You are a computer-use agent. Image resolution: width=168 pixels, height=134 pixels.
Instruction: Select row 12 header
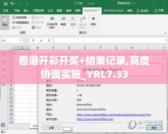pyautogui.click(x=11, y=97)
